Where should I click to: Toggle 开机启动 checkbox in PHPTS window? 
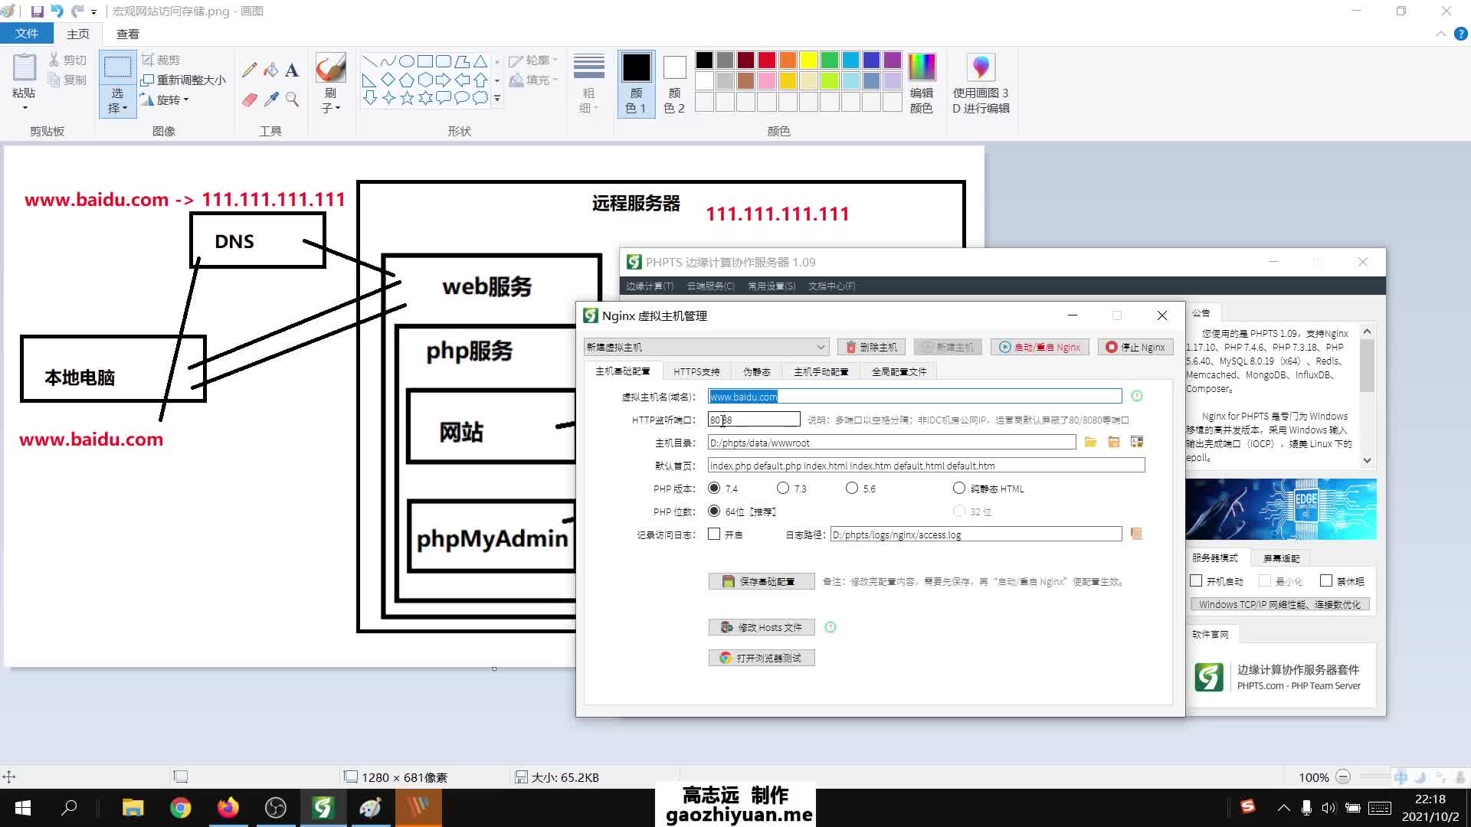pos(1196,580)
